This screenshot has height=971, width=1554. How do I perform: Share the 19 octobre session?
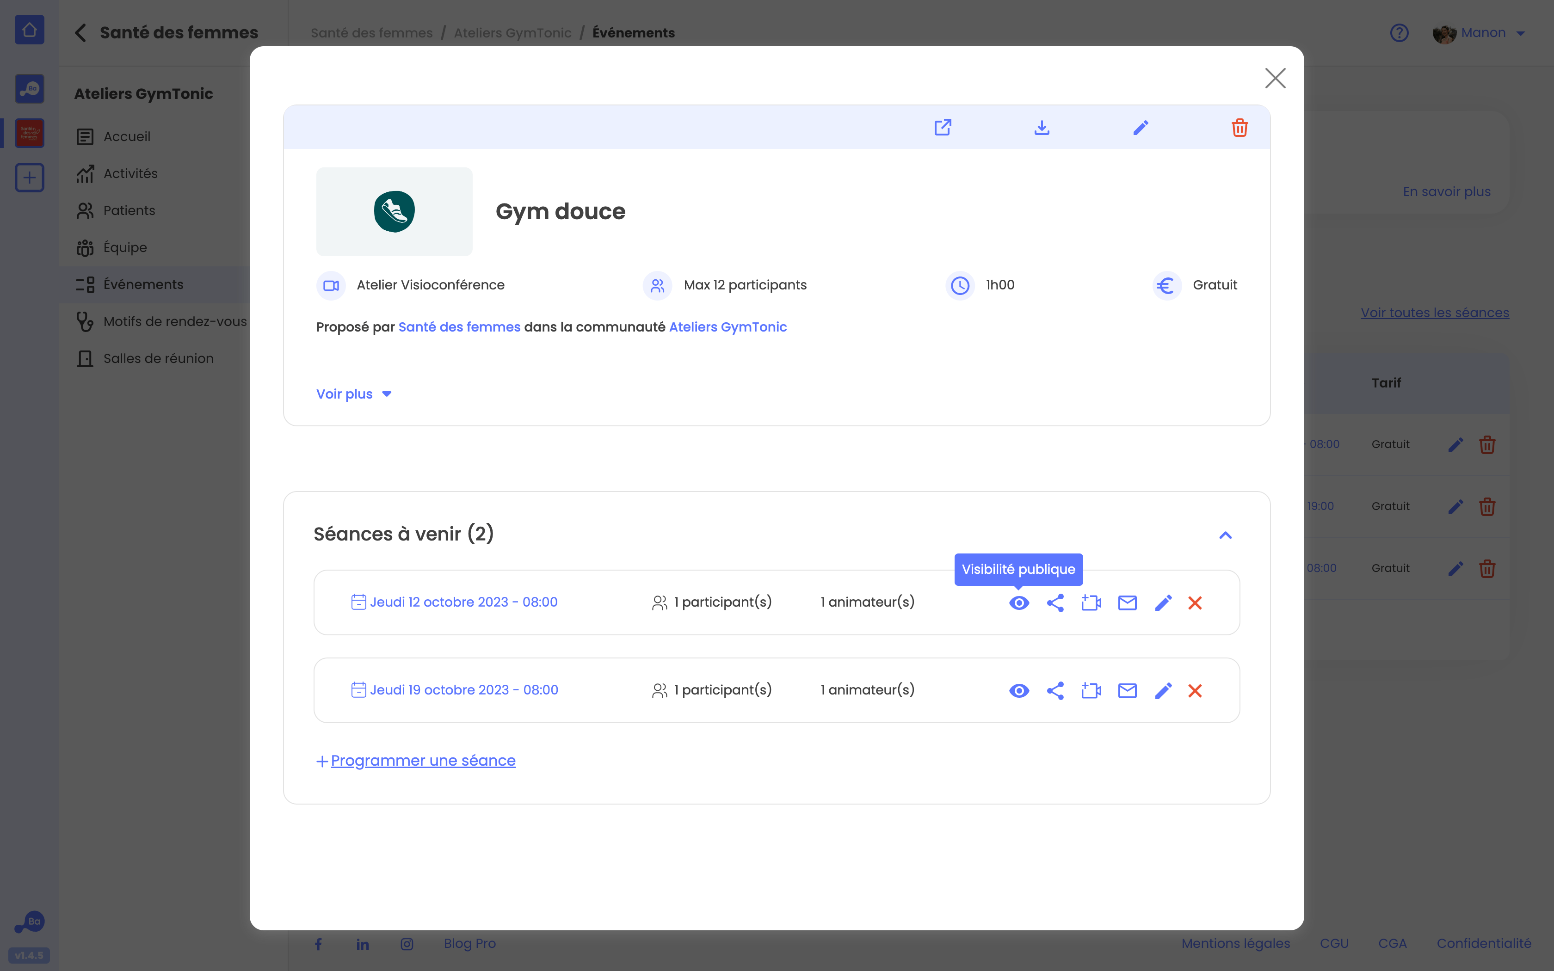1055,690
